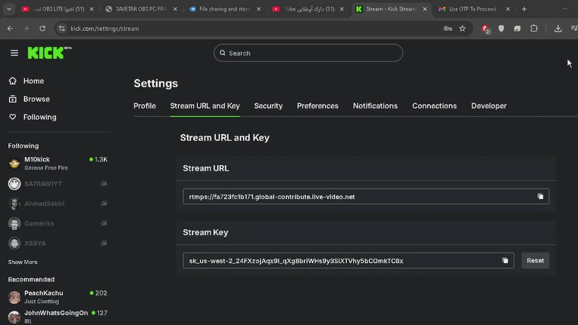The image size is (578, 325).
Task: Switch to the Profile tab
Action: tap(144, 106)
